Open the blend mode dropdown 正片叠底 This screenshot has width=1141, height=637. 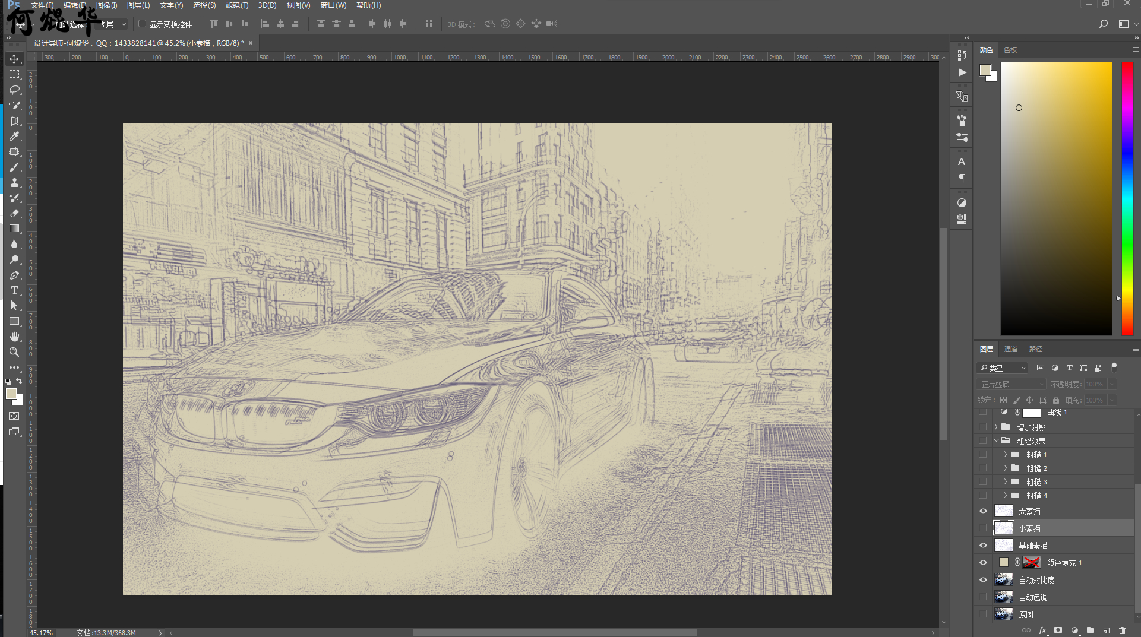1010,384
